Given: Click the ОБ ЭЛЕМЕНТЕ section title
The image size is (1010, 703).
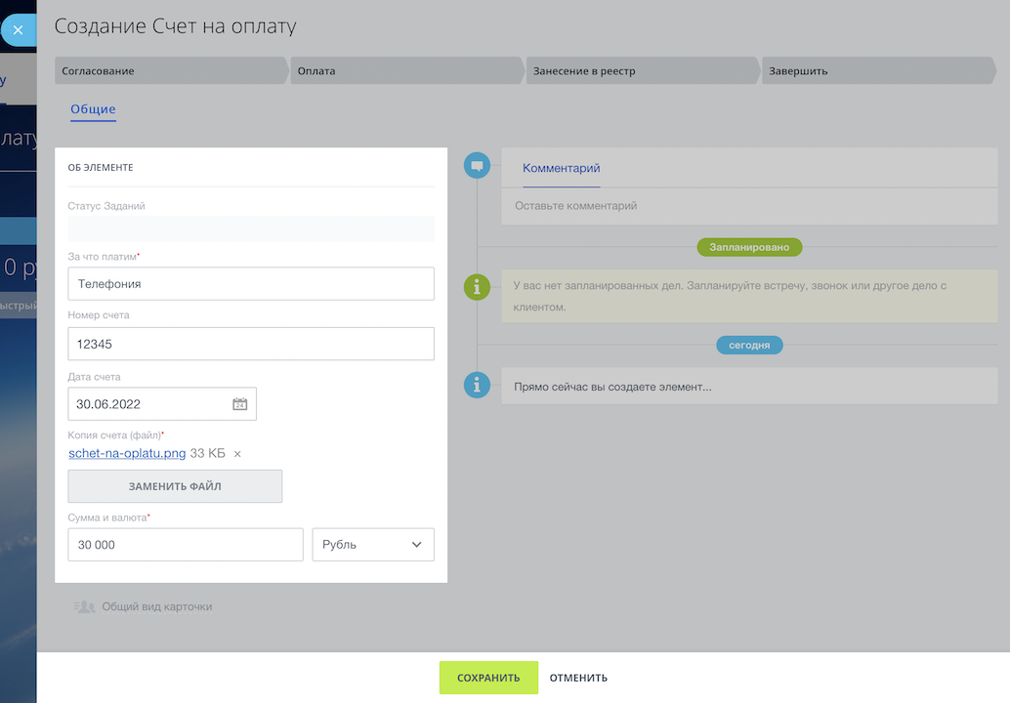Looking at the screenshot, I should tap(101, 167).
